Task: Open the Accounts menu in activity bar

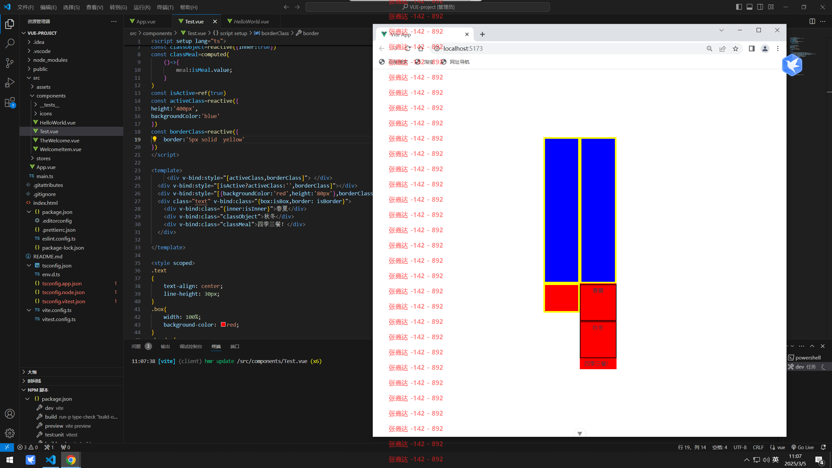Action: [x=10, y=414]
